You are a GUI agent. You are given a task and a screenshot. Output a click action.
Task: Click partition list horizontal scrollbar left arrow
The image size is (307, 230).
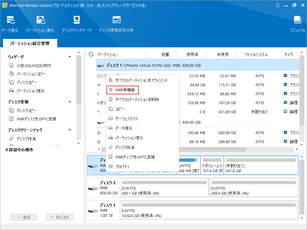coord(98,149)
